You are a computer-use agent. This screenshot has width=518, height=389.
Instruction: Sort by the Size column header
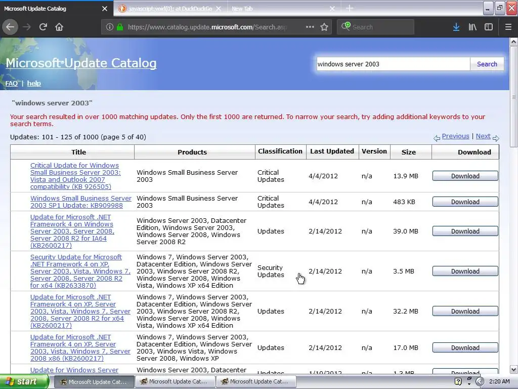point(409,152)
